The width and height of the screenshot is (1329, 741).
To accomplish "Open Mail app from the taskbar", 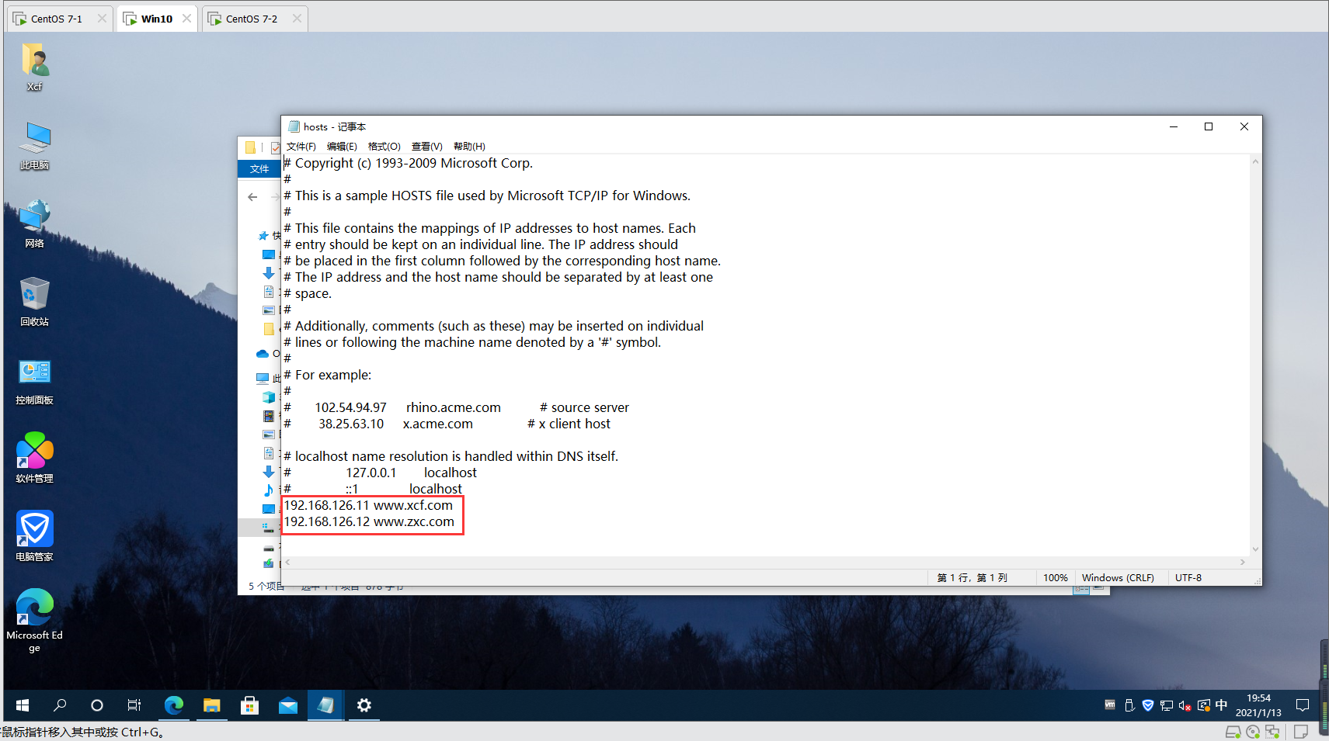I will [x=288, y=705].
